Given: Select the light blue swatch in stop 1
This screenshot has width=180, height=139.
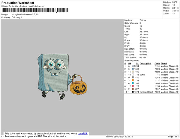Looking at the screenshot, I should coord(133,66).
